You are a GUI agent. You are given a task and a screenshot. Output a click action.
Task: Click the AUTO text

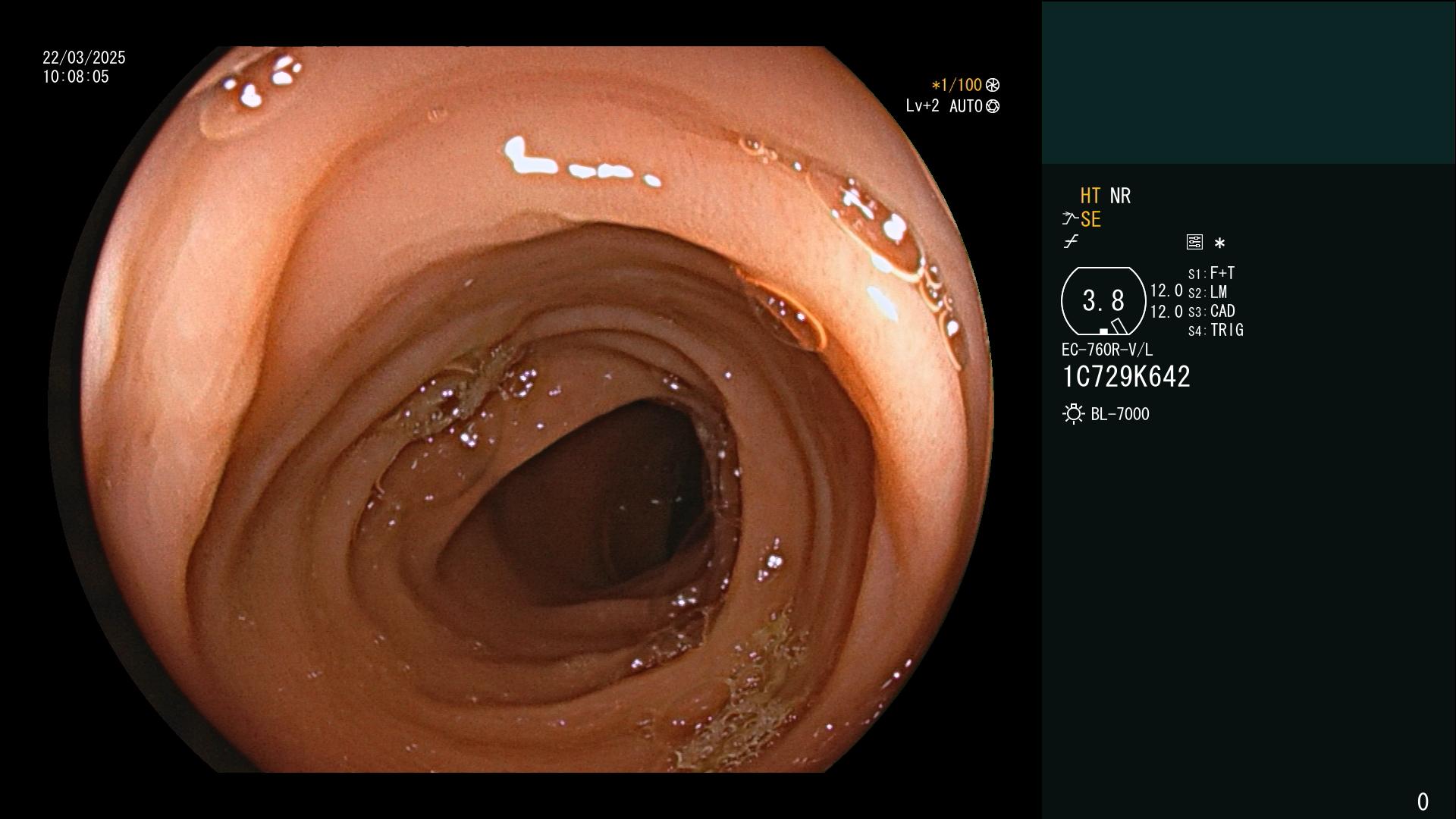coord(966,106)
